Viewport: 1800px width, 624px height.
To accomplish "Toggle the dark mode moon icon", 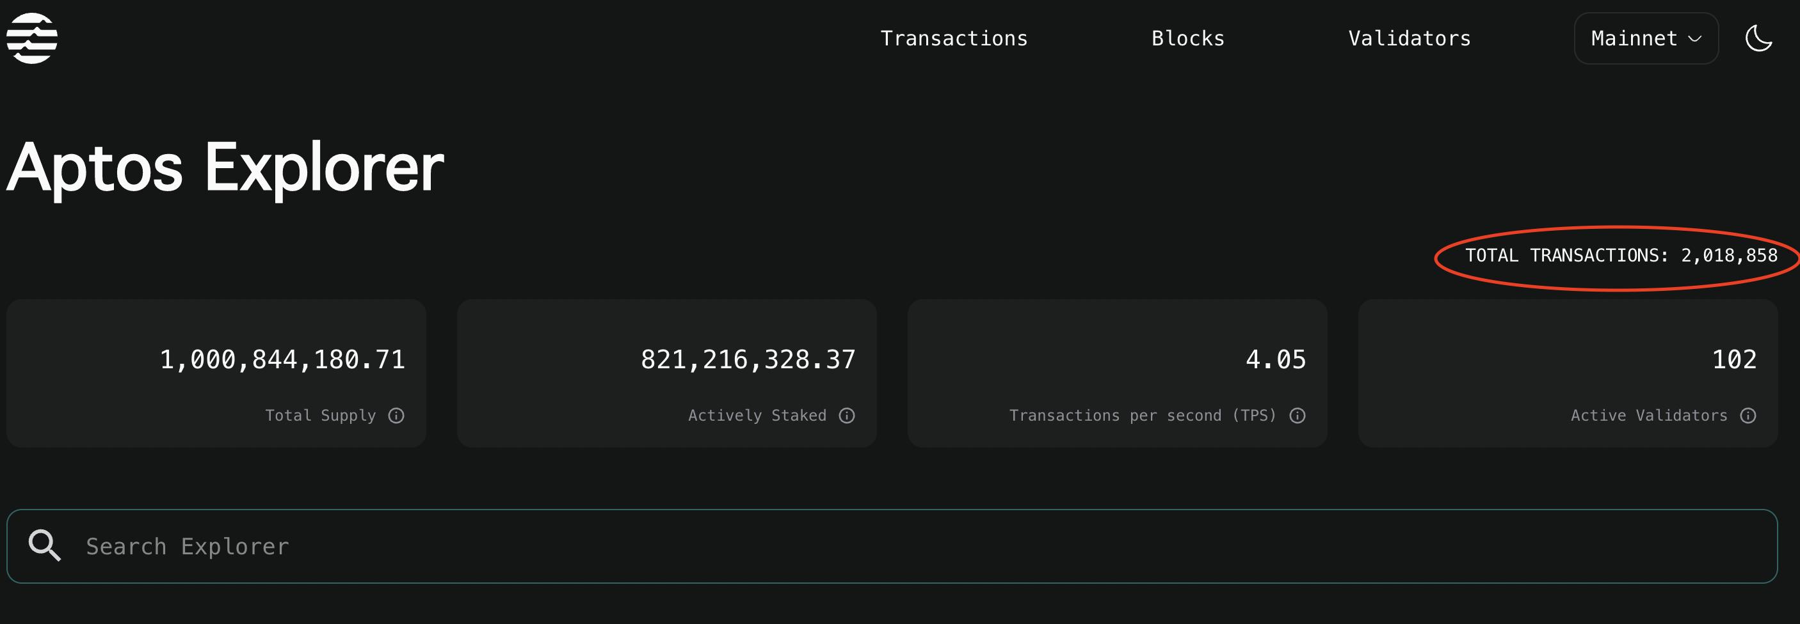I will coord(1758,38).
